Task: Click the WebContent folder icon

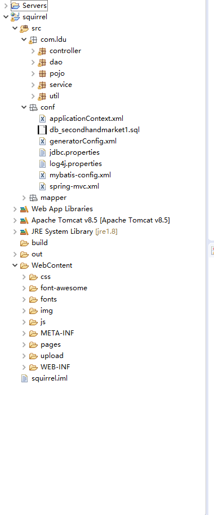Action: [24, 265]
